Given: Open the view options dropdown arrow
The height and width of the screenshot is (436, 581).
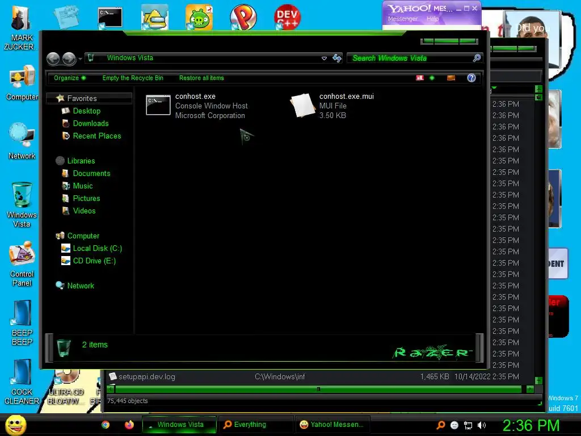Looking at the screenshot, I should tap(432, 78).
